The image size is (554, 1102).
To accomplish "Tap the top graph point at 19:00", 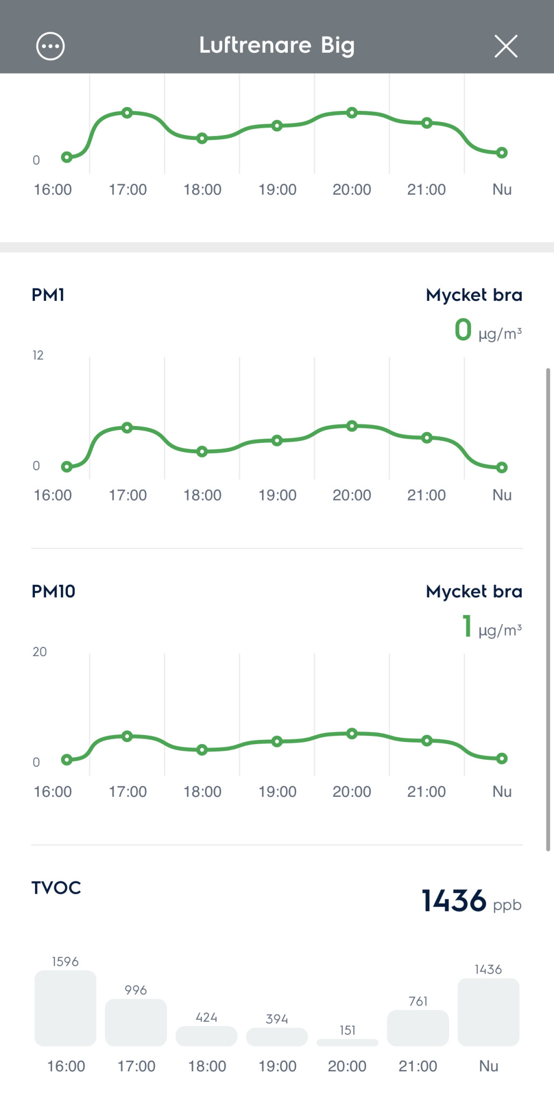I will [x=277, y=126].
